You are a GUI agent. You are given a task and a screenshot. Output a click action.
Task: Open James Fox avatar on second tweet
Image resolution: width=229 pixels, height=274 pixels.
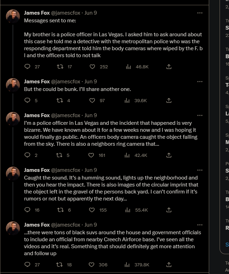(x=13, y=85)
